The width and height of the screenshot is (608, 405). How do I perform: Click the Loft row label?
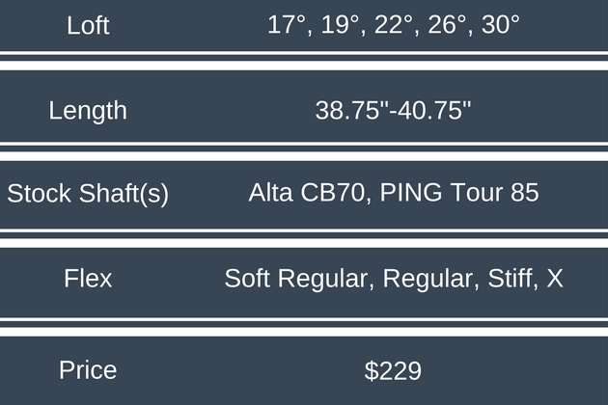point(88,26)
